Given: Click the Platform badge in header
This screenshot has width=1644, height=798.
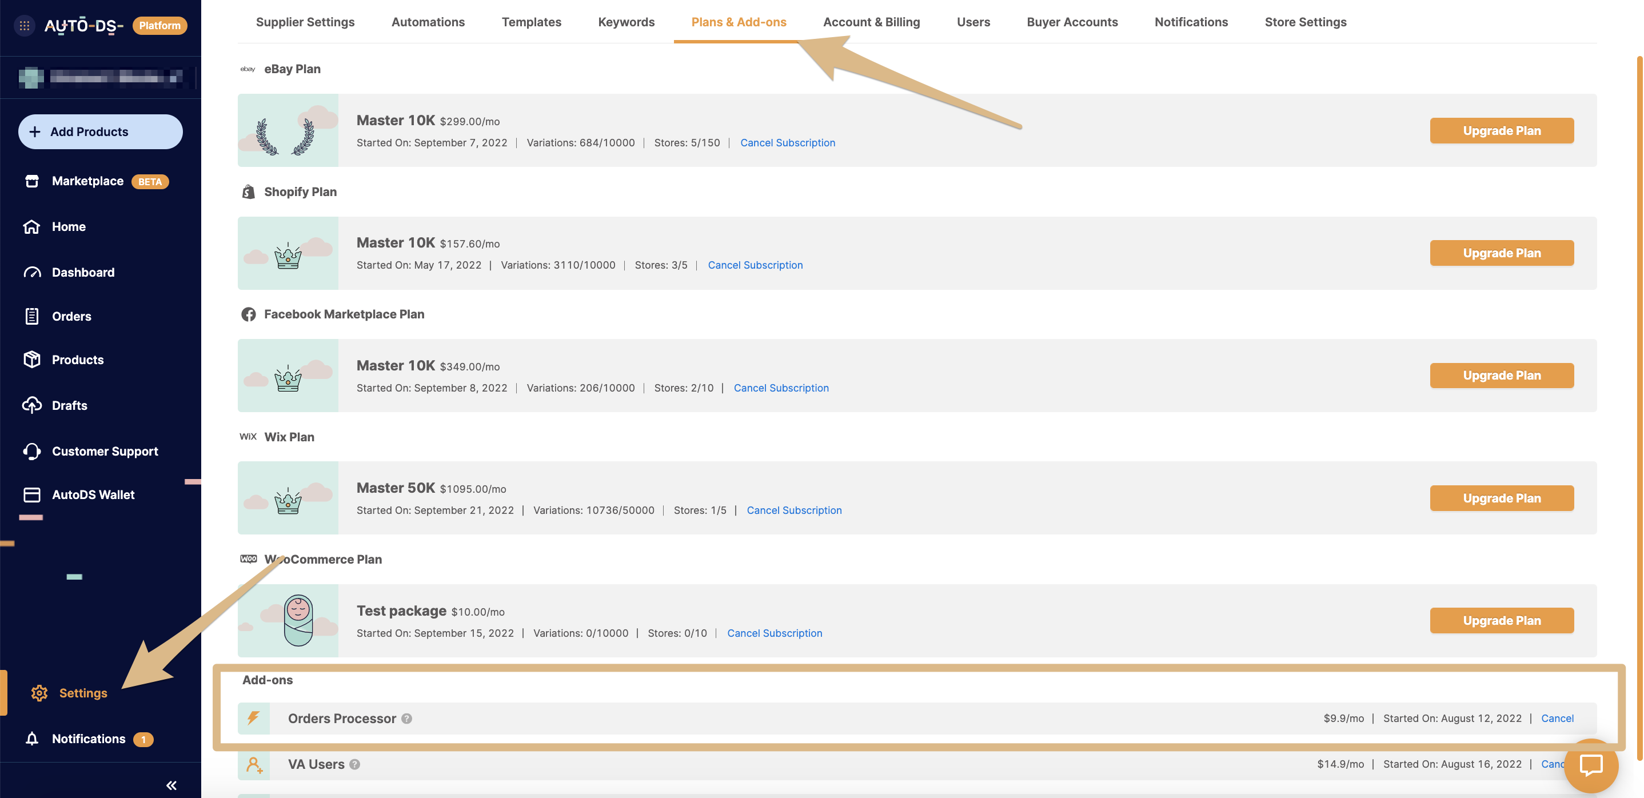Looking at the screenshot, I should 159,26.
